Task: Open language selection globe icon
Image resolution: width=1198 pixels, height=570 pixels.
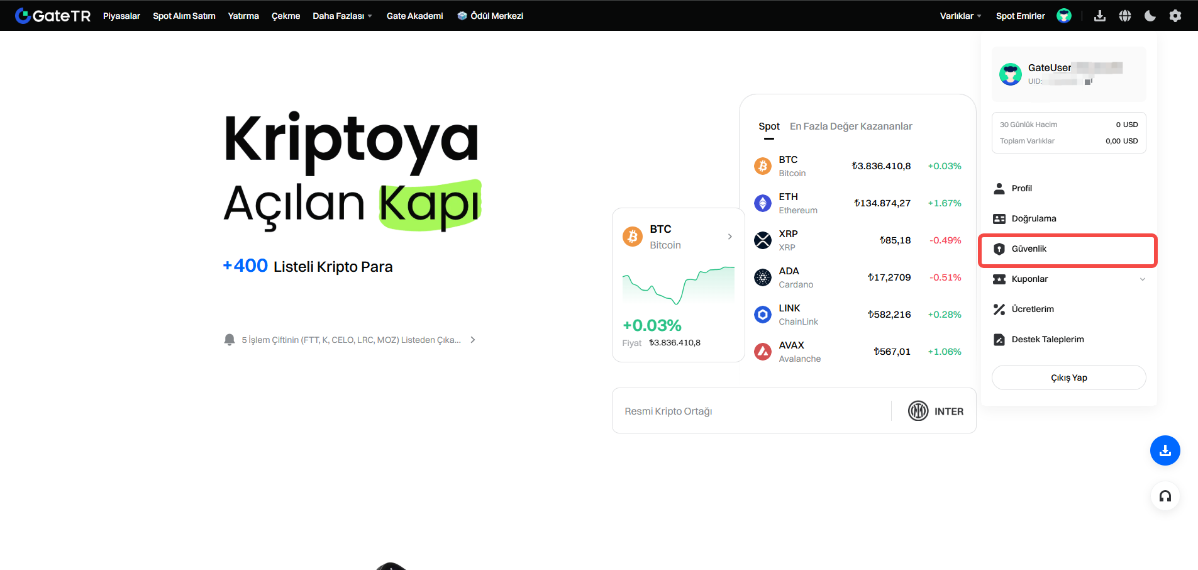Action: (1124, 16)
